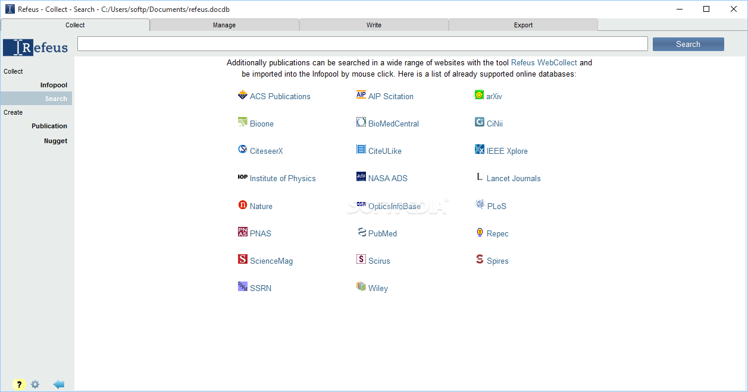Open settings via the gear icon

pos(35,384)
